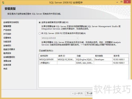Click the Developer edition cell
The image size is (132, 99).
[x=103, y=59]
